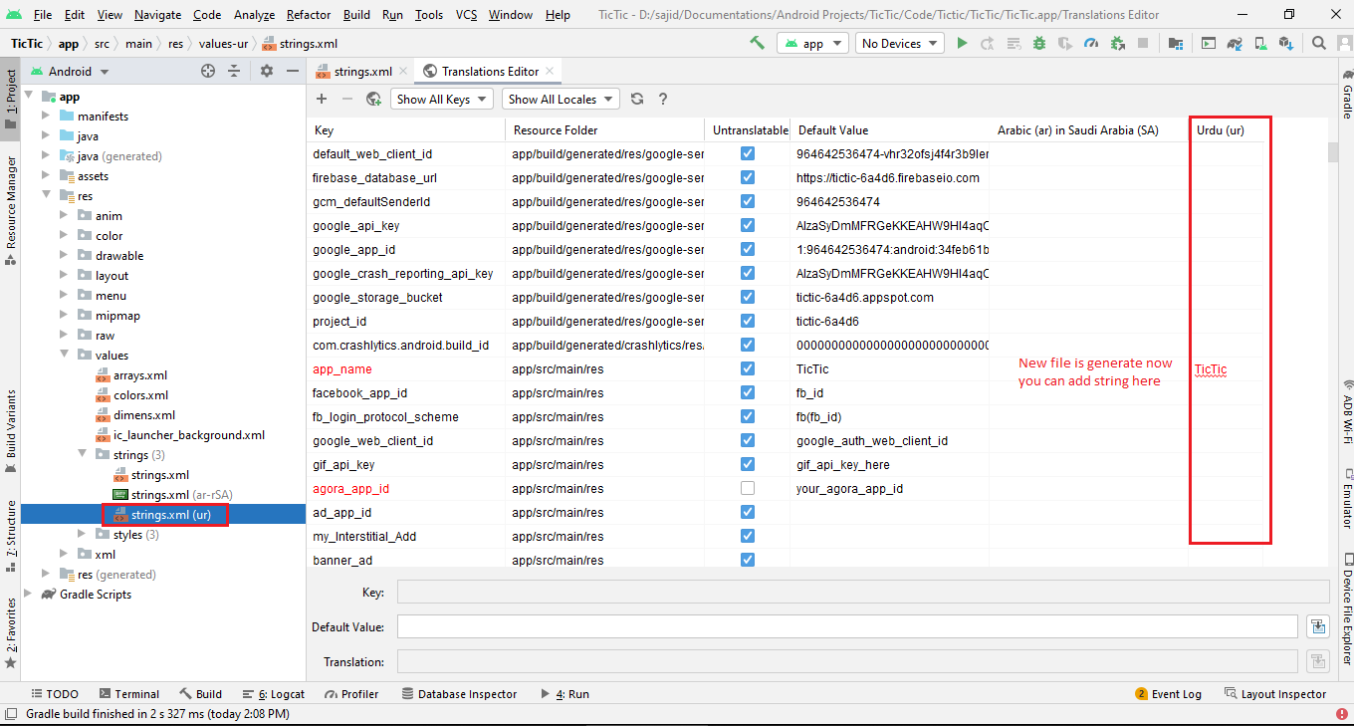Click the translations table vertical scrollbar
1354x726 pixels.
coord(1333,151)
